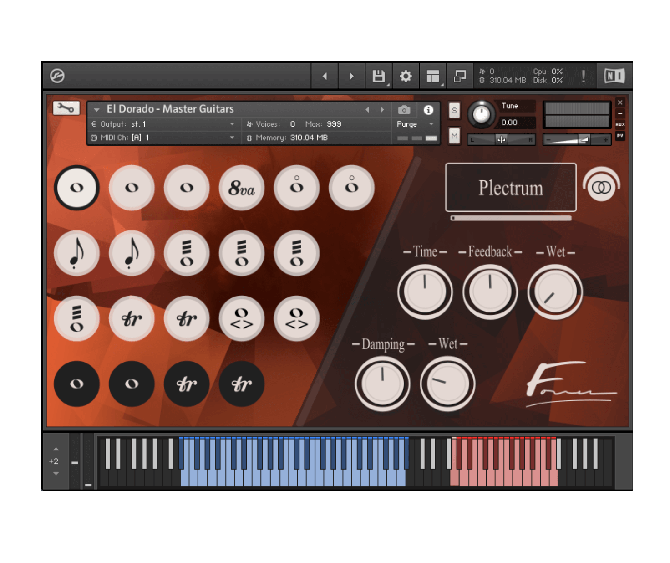Image resolution: width=670 pixels, height=563 pixels.
Task: Click the Feedback knob
Action: pos(490,292)
